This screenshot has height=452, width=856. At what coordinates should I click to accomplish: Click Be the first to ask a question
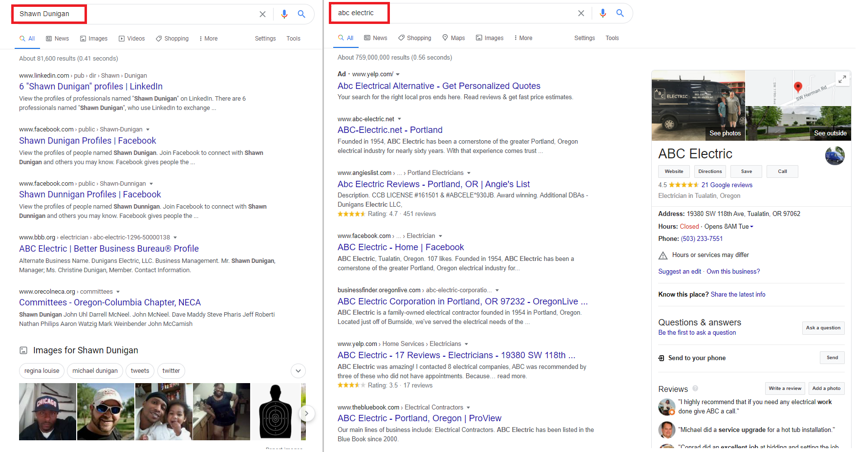pyautogui.click(x=697, y=333)
